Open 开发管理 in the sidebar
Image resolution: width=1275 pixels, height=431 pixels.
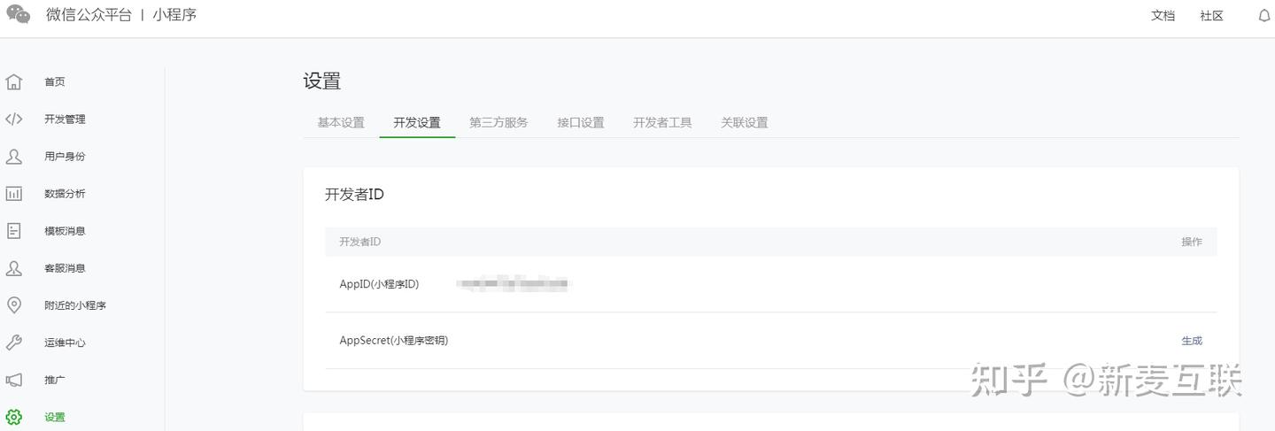(x=65, y=119)
